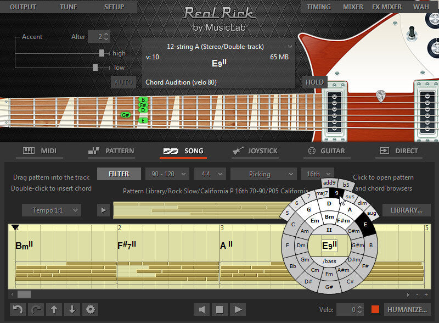Click the Accent high slider handle
Screen dimensions: 439x323
tap(102, 53)
